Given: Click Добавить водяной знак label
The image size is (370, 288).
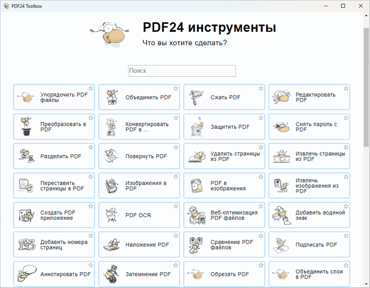Looking at the screenshot, I should (x=320, y=215).
